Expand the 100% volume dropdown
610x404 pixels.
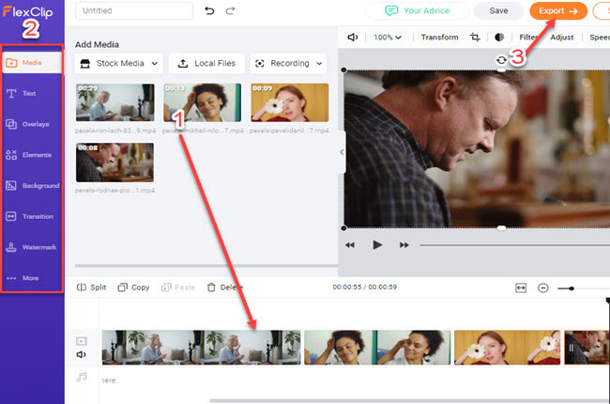pyautogui.click(x=388, y=38)
